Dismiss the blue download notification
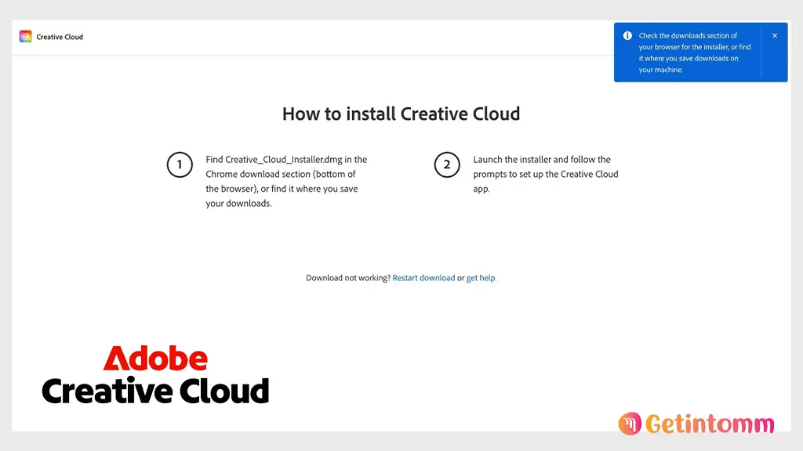 [x=774, y=36]
